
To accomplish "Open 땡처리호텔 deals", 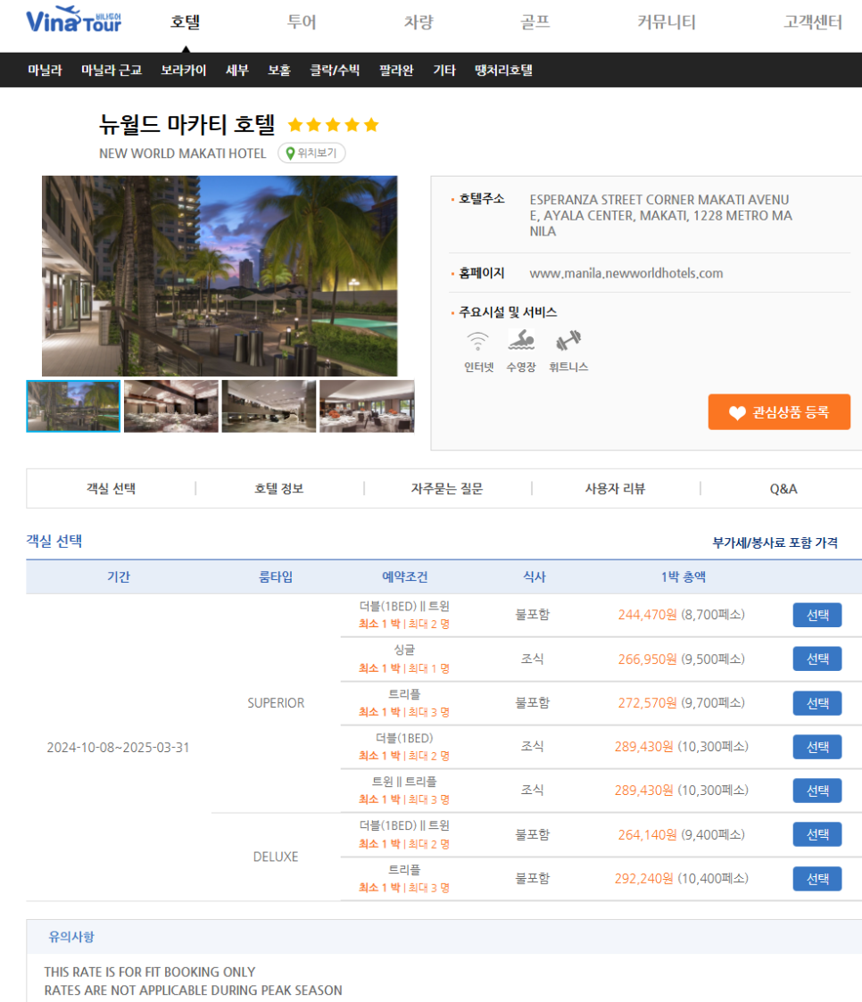I will pyautogui.click(x=503, y=70).
